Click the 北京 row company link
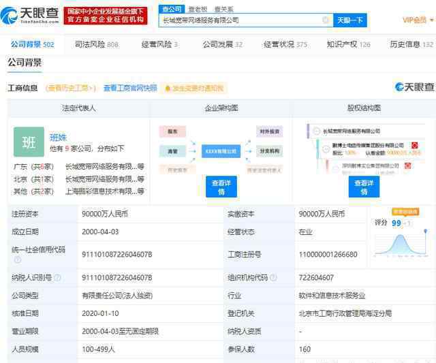The width and height of the screenshot is (436, 363). 105,178
